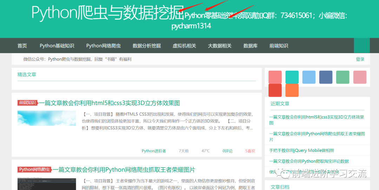
Task: Open sidebar link 手把手教你用jQuery Mobile做相册
Action: click(302, 150)
